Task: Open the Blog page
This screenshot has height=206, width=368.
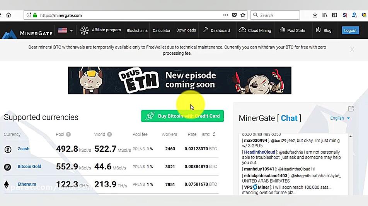Action: click(x=327, y=30)
